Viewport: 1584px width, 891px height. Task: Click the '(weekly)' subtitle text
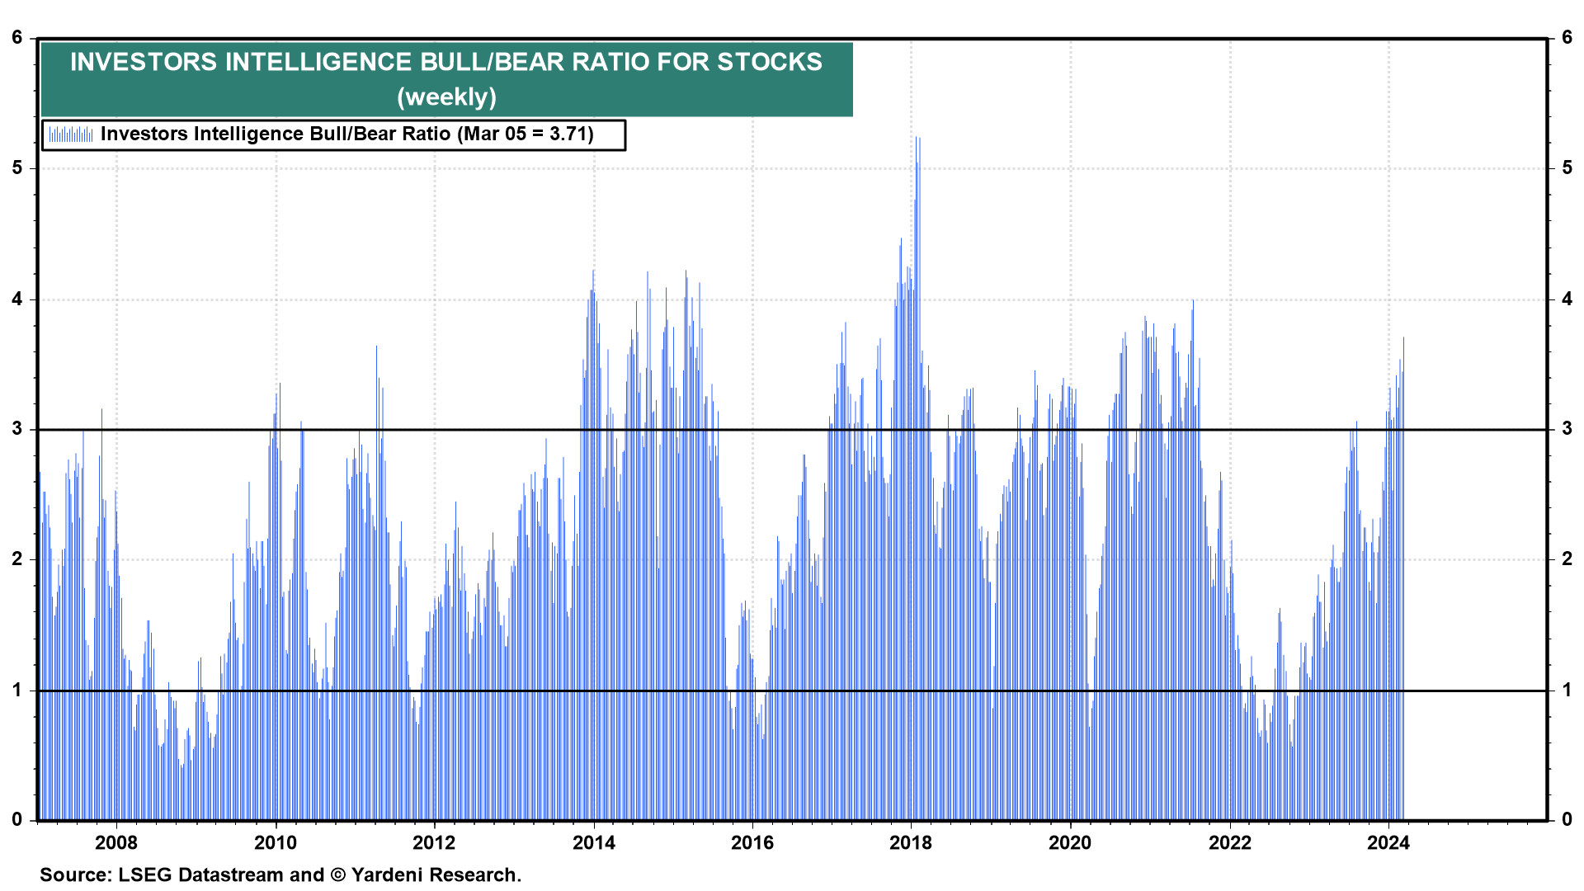(x=446, y=97)
